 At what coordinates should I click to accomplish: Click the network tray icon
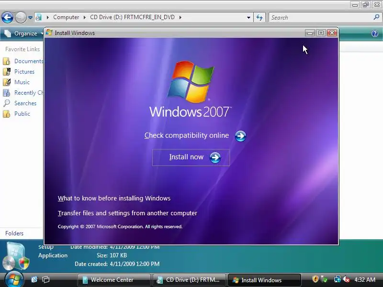337,279
